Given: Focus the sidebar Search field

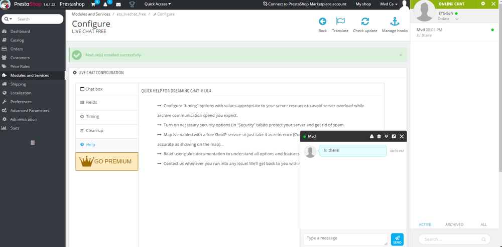Looking at the screenshot, I should coord(39,19).
